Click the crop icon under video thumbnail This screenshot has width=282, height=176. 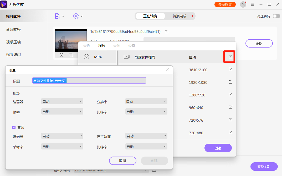(70, 55)
